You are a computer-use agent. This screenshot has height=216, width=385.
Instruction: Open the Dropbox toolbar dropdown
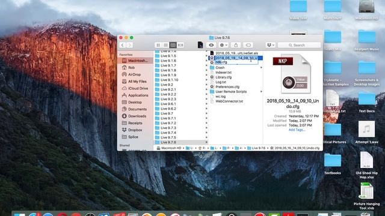pos(271,45)
